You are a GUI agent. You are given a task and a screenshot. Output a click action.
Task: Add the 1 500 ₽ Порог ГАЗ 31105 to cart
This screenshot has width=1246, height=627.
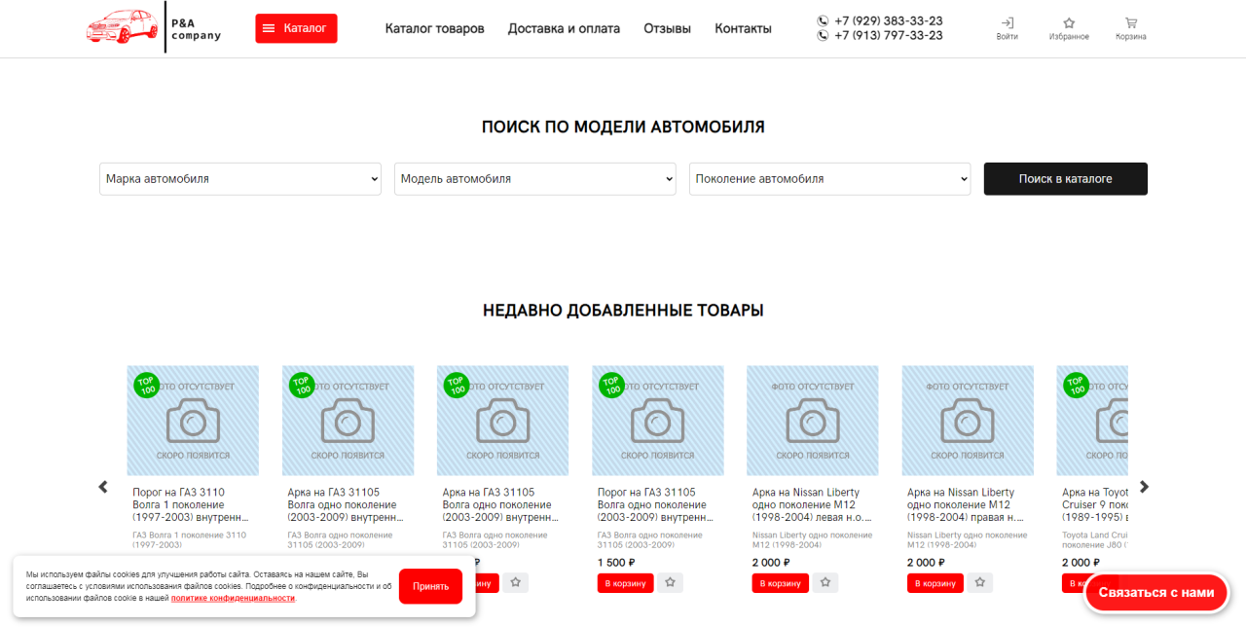click(625, 583)
